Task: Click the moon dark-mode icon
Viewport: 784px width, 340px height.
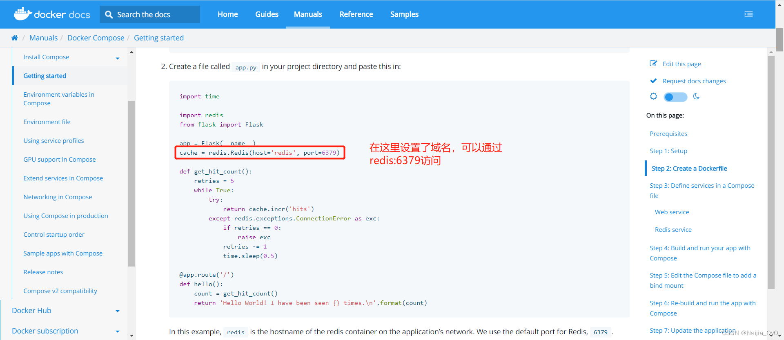Action: [x=697, y=96]
